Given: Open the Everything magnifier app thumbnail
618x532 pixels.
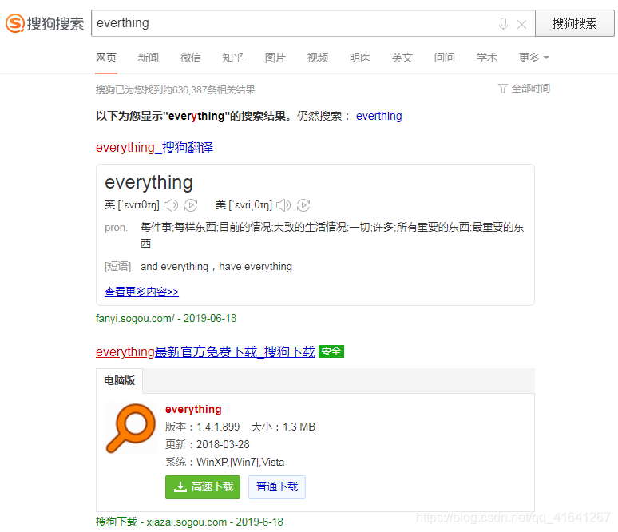Looking at the screenshot, I should 130,428.
